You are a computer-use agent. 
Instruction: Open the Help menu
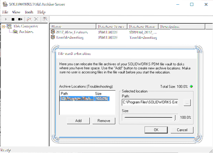41,12
